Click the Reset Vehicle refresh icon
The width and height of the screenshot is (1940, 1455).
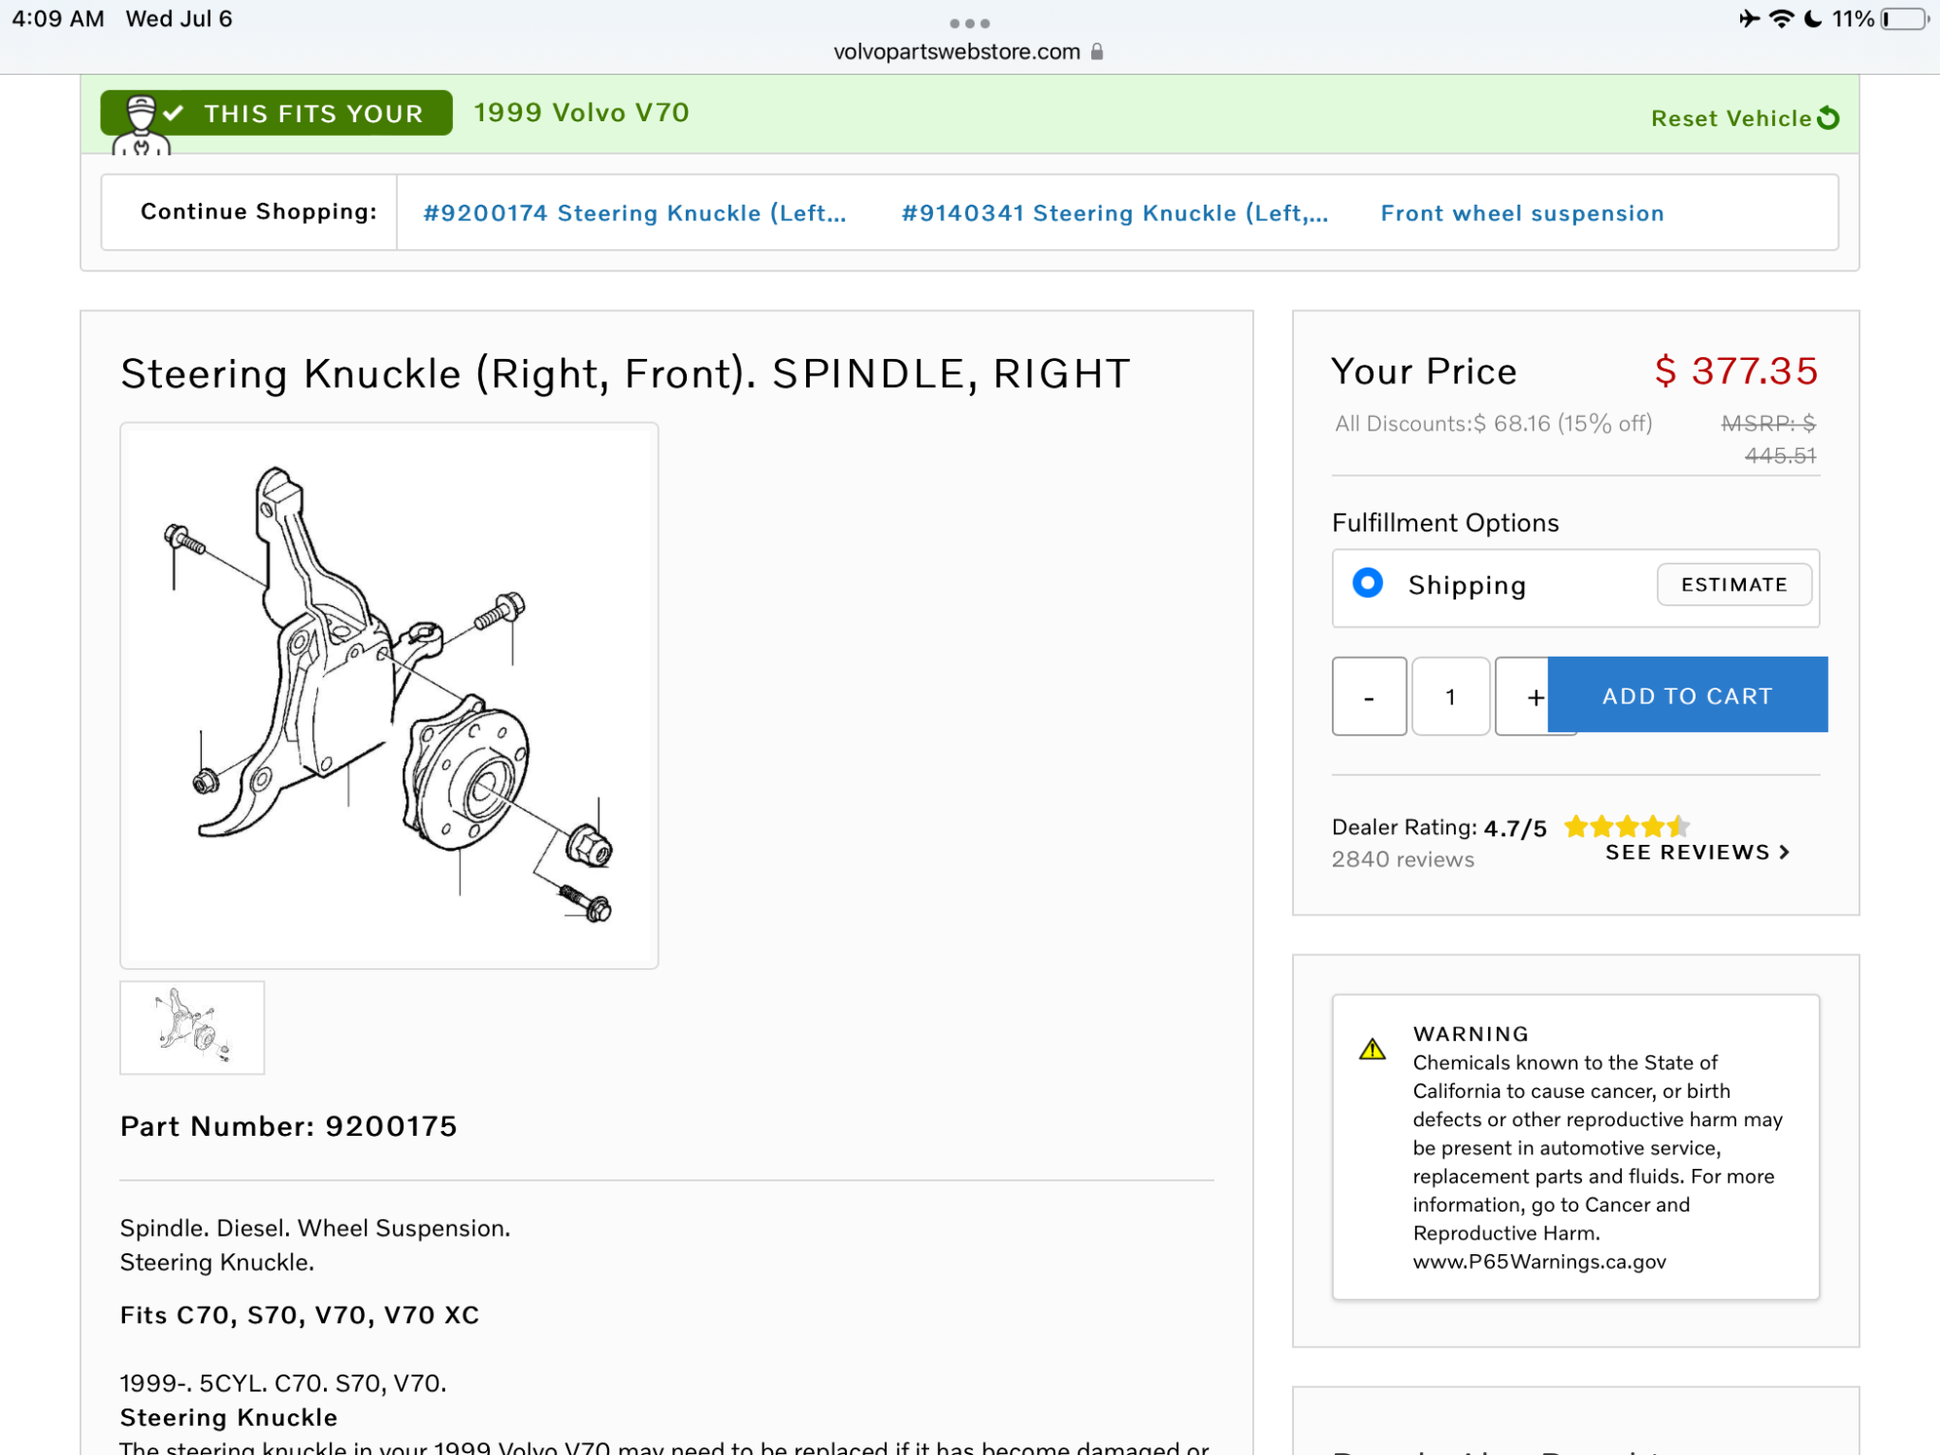pos(1829,118)
